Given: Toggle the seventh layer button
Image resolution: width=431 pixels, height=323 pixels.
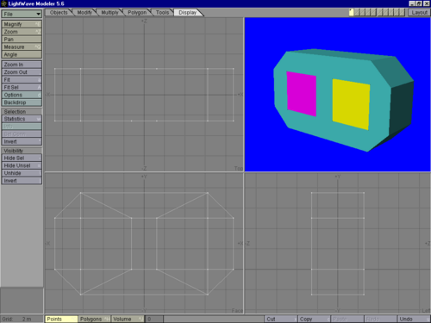Looking at the screenshot, I should pos(385,12).
